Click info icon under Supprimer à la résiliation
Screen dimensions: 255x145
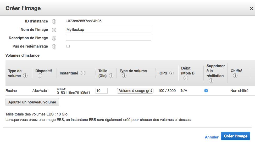click(x=211, y=81)
